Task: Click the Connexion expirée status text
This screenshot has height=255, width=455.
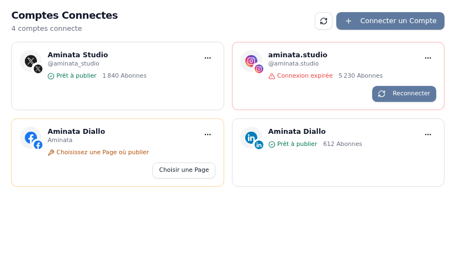Action: (305, 75)
